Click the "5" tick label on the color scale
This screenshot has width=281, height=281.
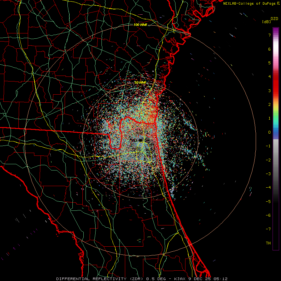[269, 63]
